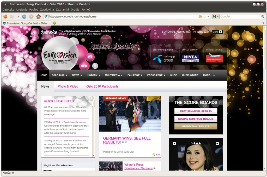Show the next slide with the right arrow
267x177 pixels.
tap(217, 143)
